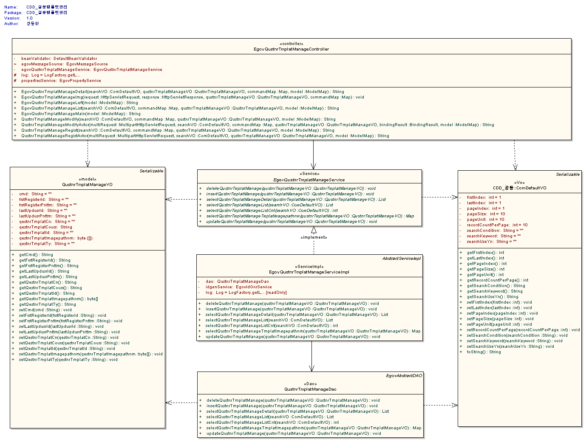Click the EgovQustnrTmplatManageServiceImpl class name
This screenshot has height=442, width=586.
point(309,272)
